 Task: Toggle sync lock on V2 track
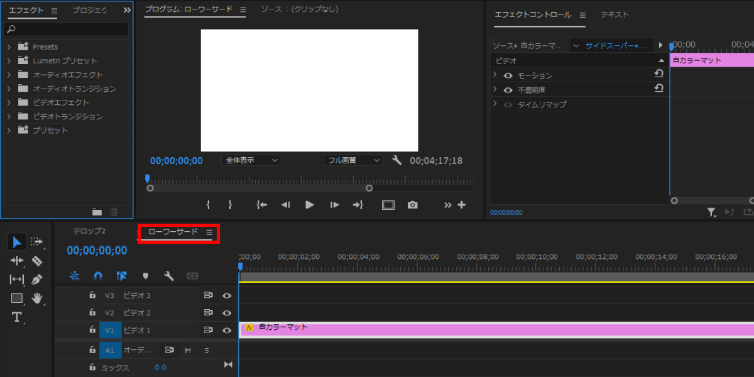coord(208,312)
